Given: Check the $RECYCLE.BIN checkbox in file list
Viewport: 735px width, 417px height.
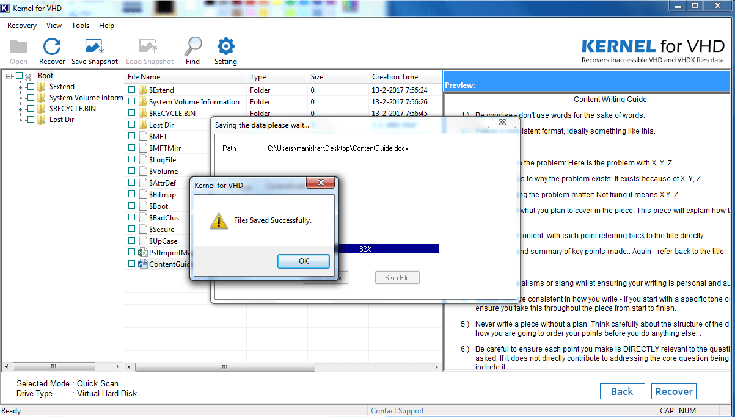Looking at the screenshot, I should 131,113.
